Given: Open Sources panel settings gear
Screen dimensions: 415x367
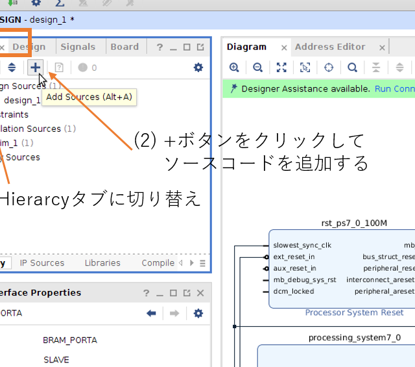Looking at the screenshot, I should click(198, 67).
